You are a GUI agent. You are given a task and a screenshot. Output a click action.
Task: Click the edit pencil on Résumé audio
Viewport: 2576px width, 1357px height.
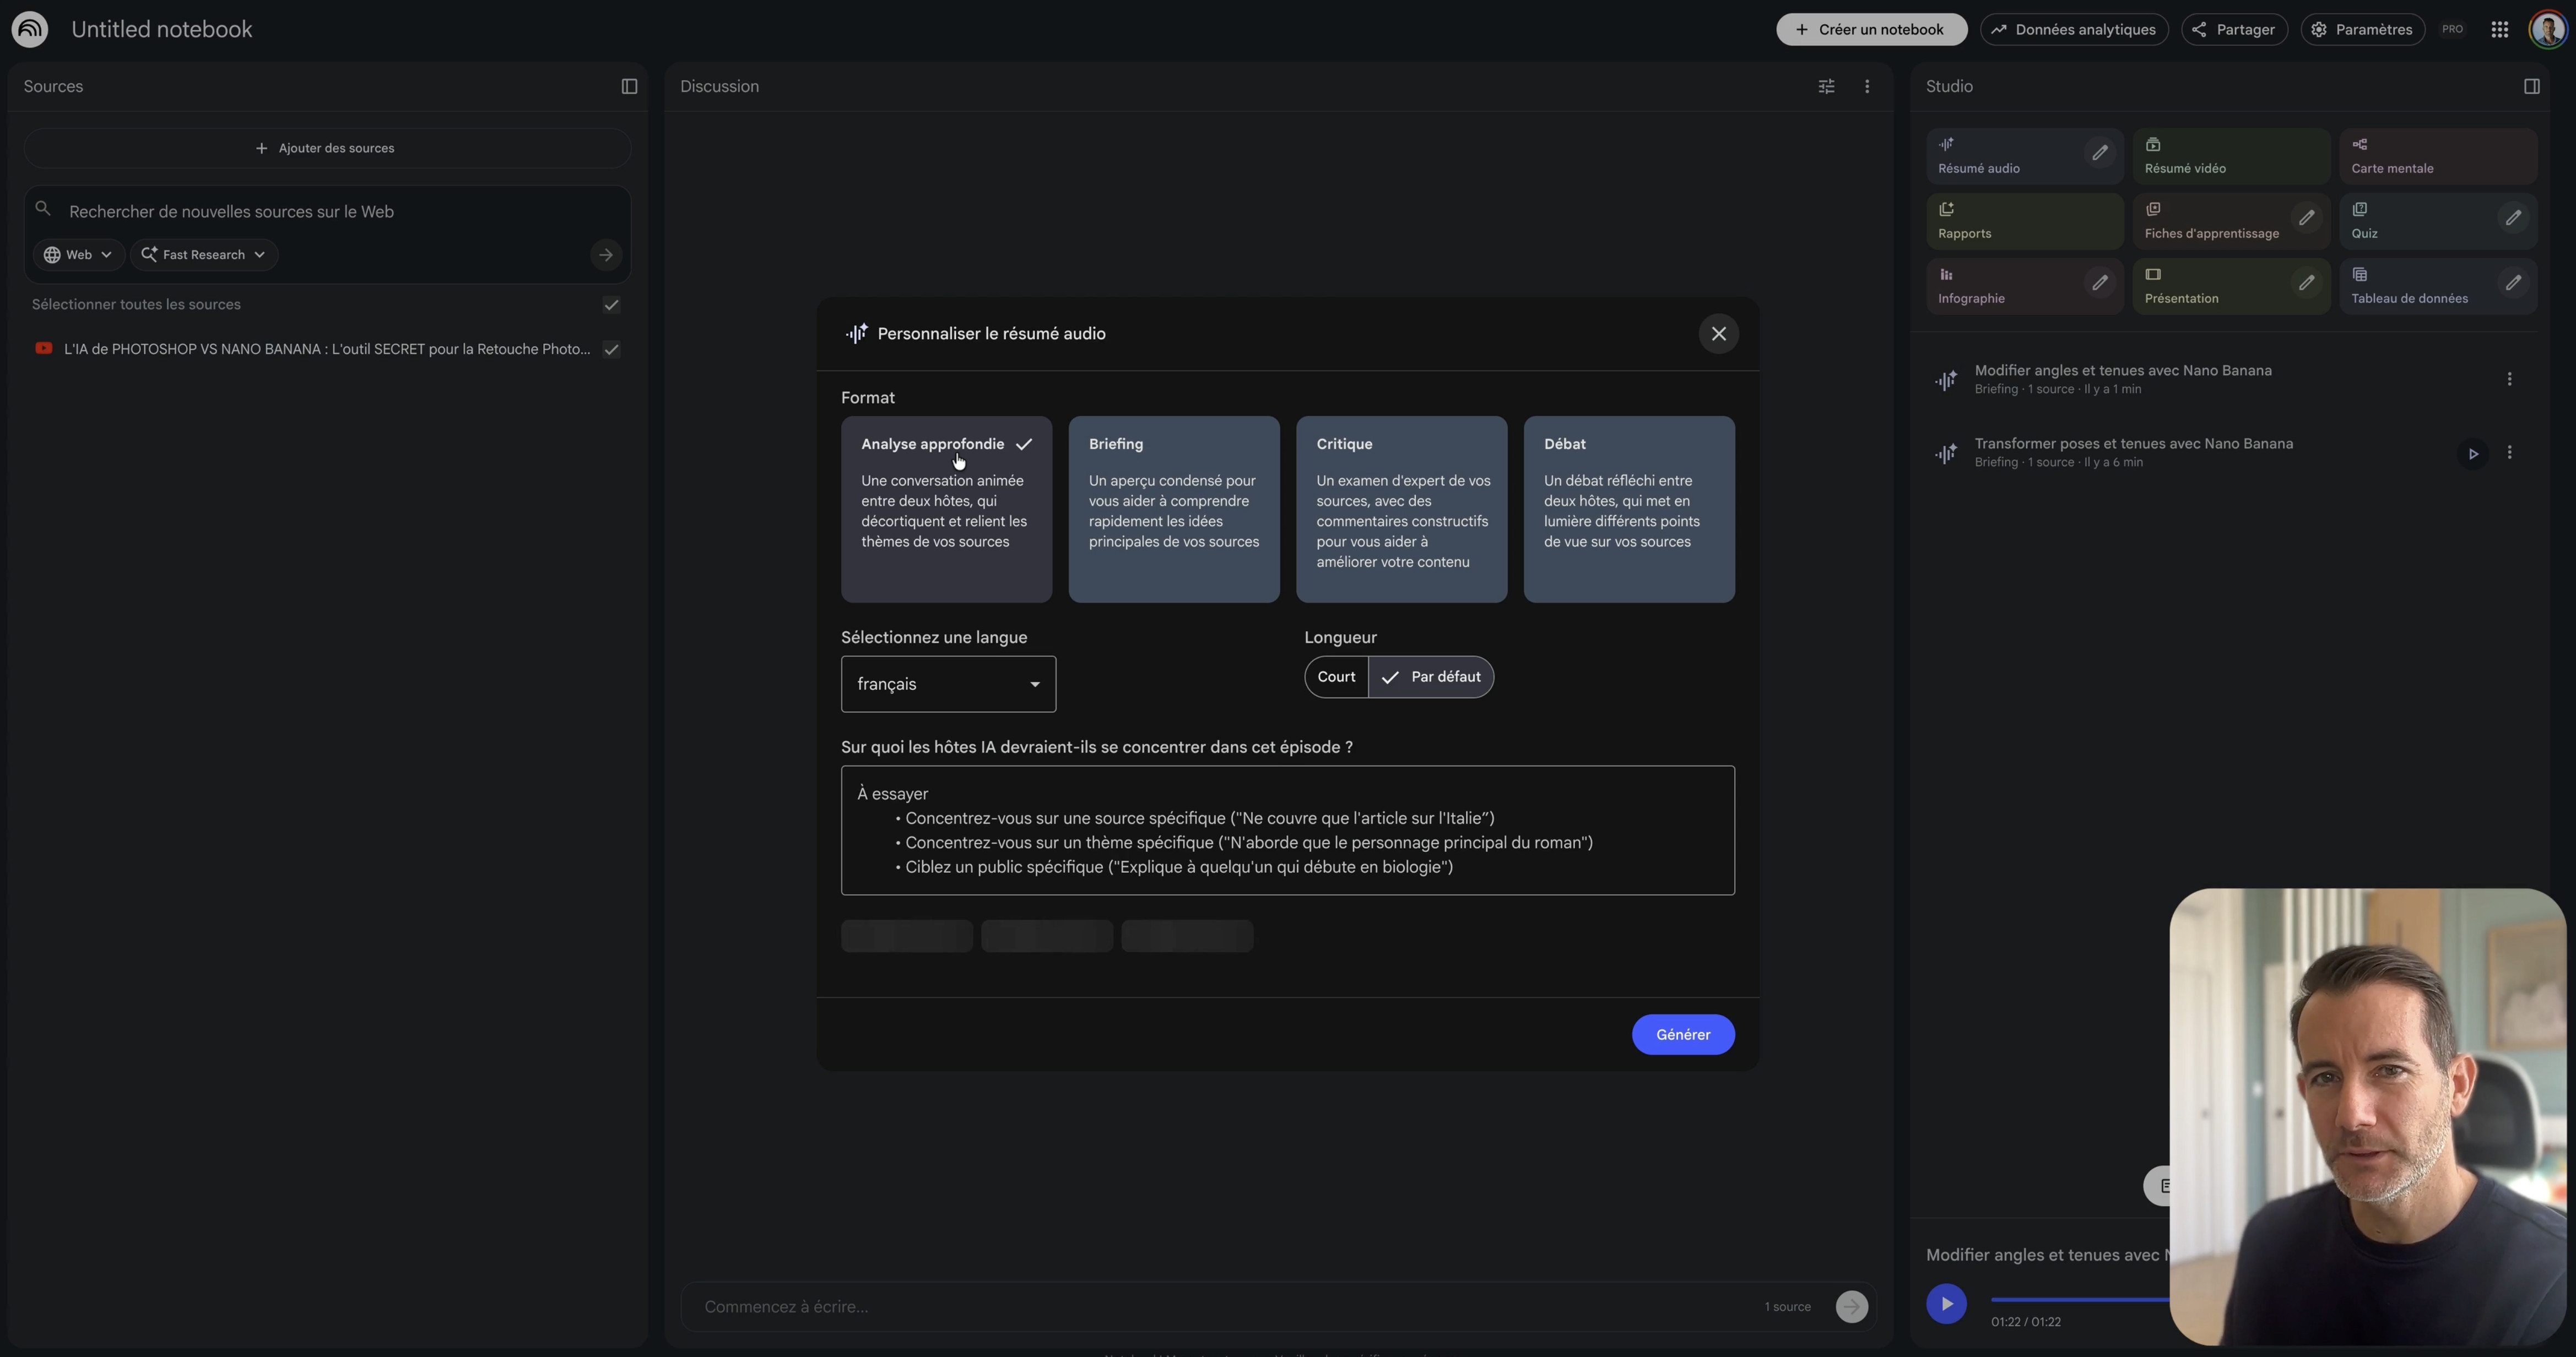2099,153
